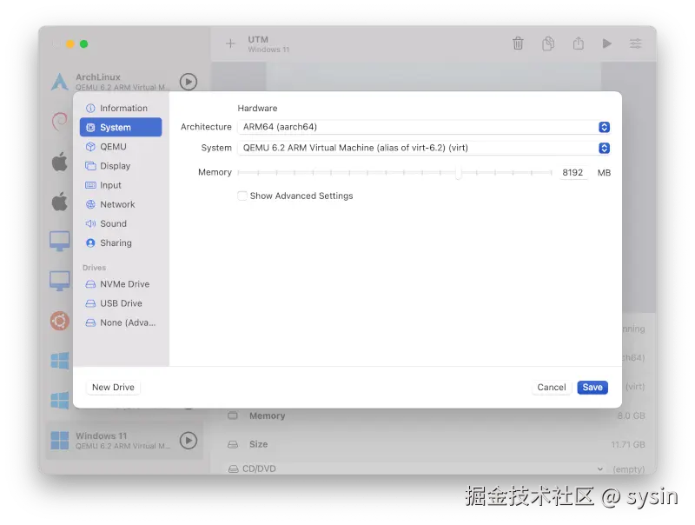Click the settings sliders icon in toolbar
The width and height of the screenshot is (695, 525).
636,43
